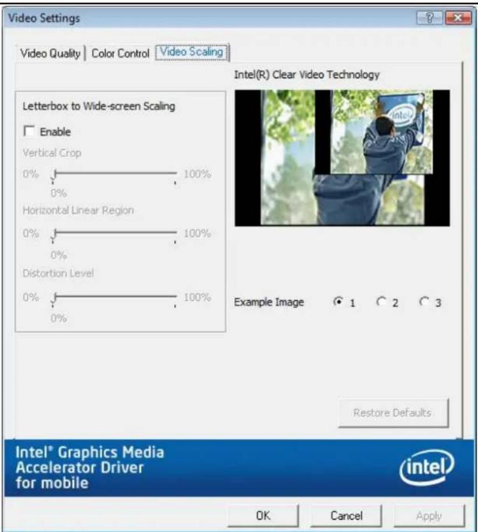The width and height of the screenshot is (478, 532).
Task: Click the Cancel button
Action: [x=346, y=516]
